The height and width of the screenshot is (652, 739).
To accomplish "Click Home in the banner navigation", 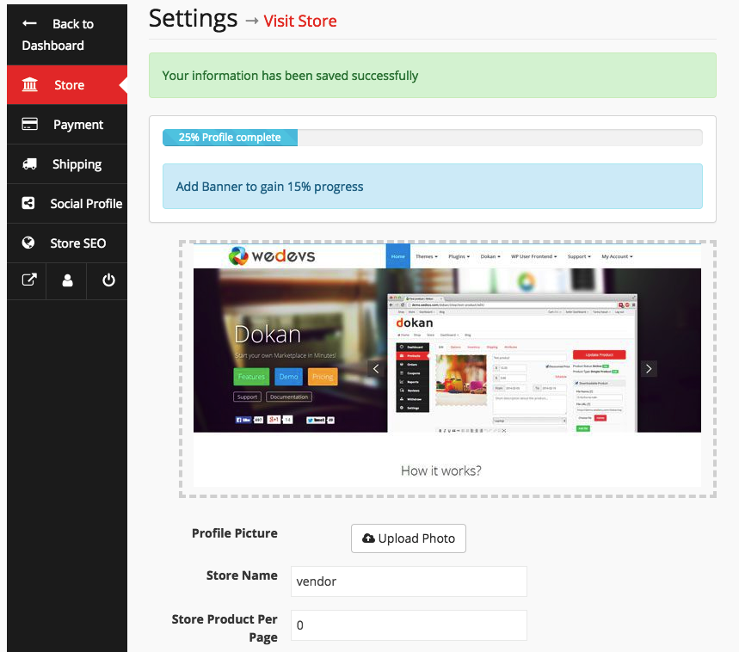I will point(397,256).
